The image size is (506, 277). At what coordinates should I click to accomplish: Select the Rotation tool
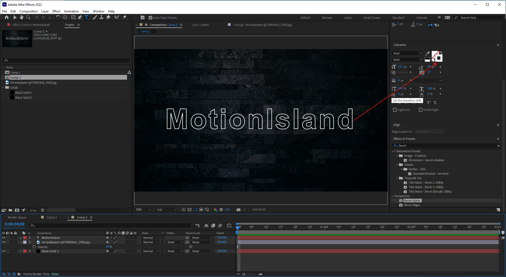58,17
